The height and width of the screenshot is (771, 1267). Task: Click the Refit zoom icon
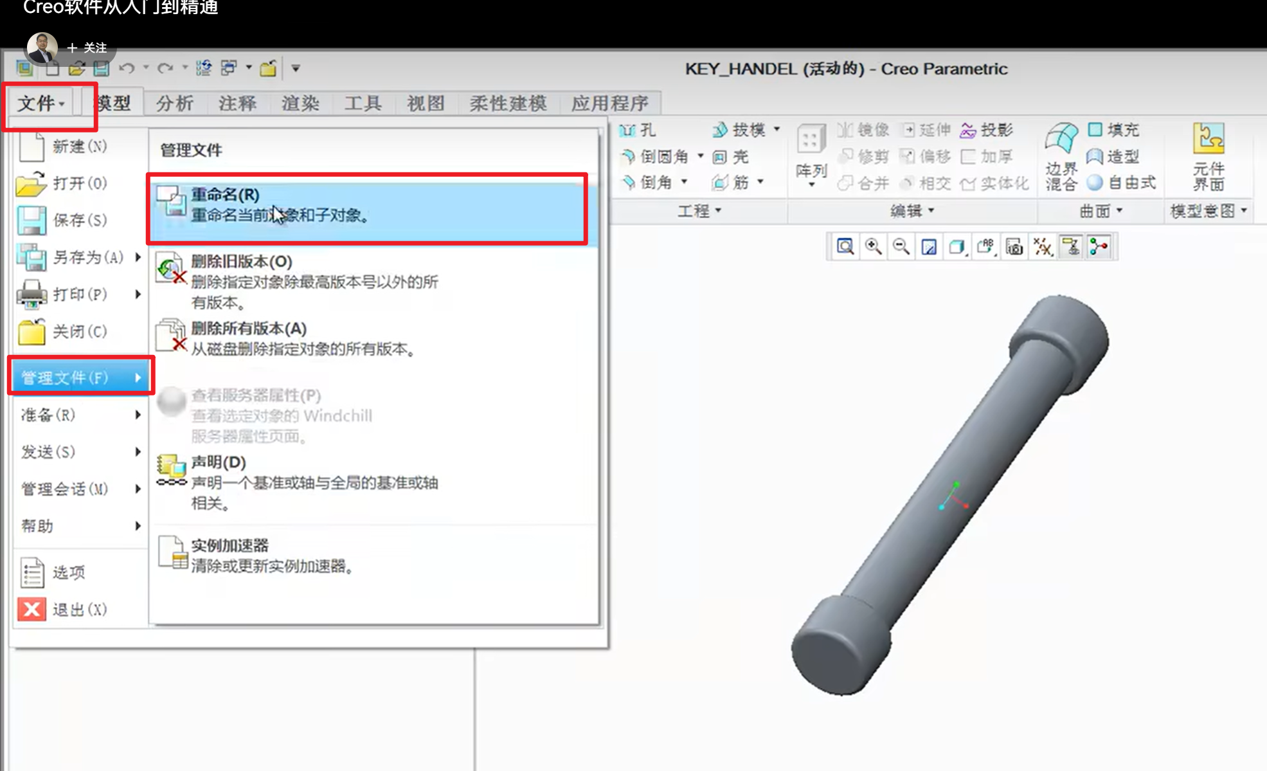click(x=845, y=247)
